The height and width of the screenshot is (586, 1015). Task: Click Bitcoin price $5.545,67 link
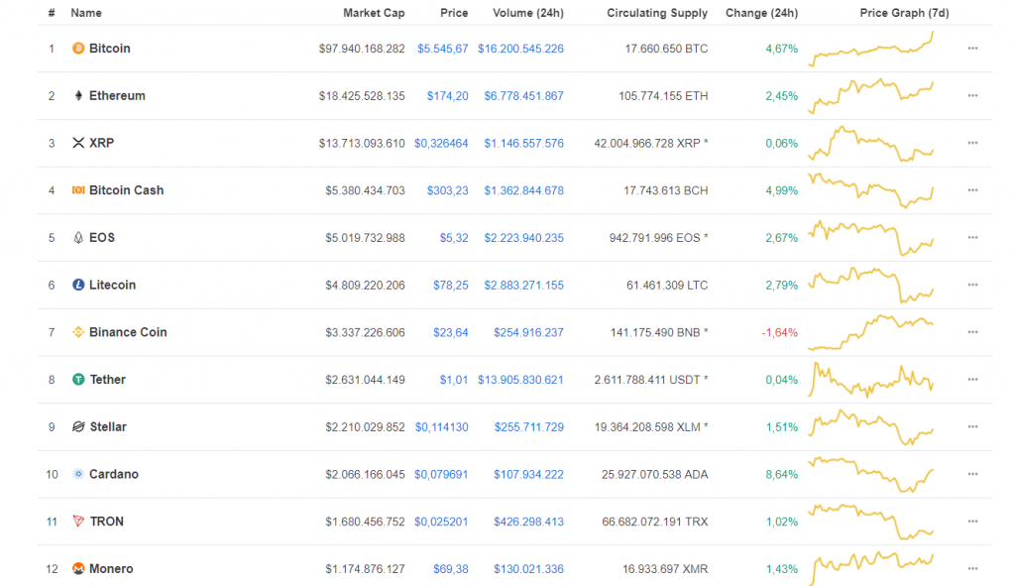coord(443,49)
